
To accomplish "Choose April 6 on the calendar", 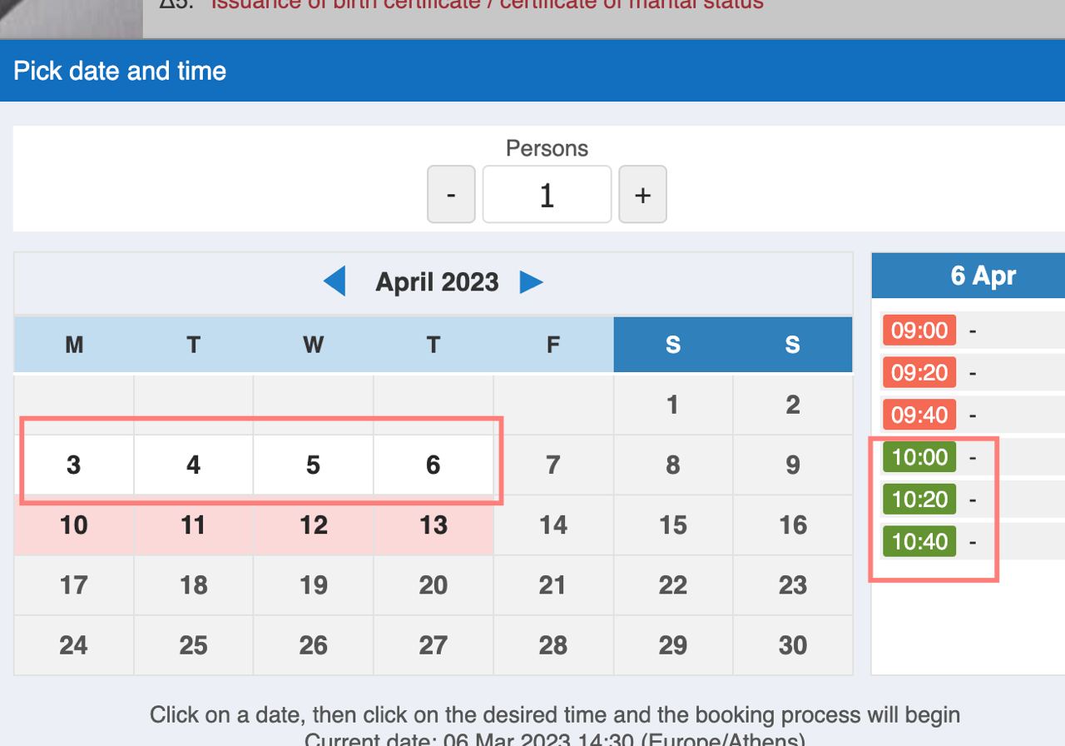I will 433,465.
